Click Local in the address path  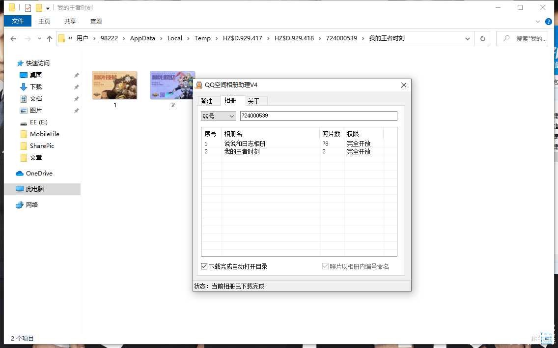pyautogui.click(x=175, y=38)
